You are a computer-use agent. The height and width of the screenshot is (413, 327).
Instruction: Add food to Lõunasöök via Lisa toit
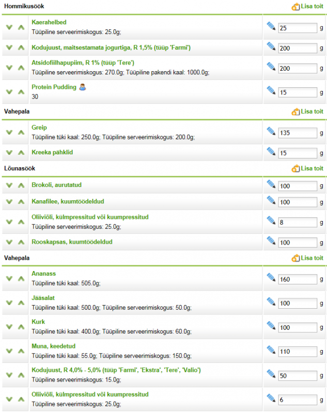pos(308,168)
